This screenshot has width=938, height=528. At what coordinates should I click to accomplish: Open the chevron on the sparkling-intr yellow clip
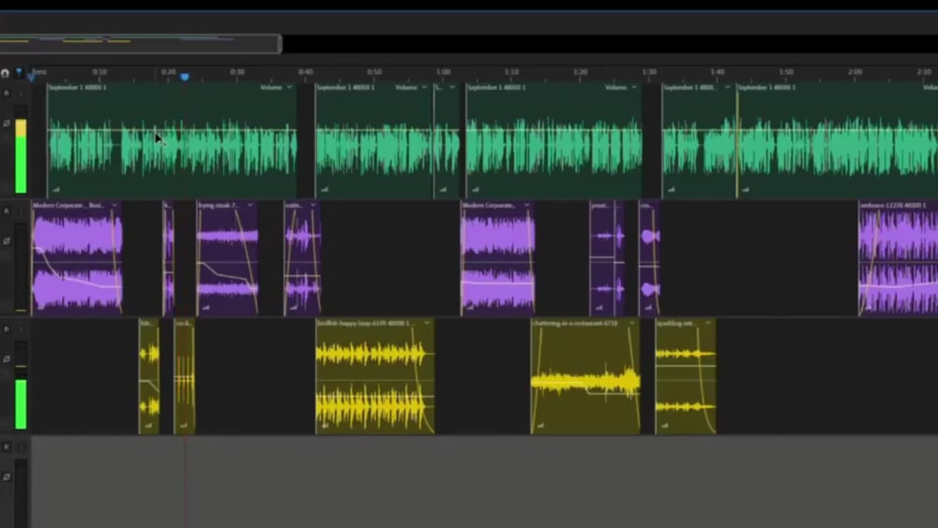coord(707,323)
